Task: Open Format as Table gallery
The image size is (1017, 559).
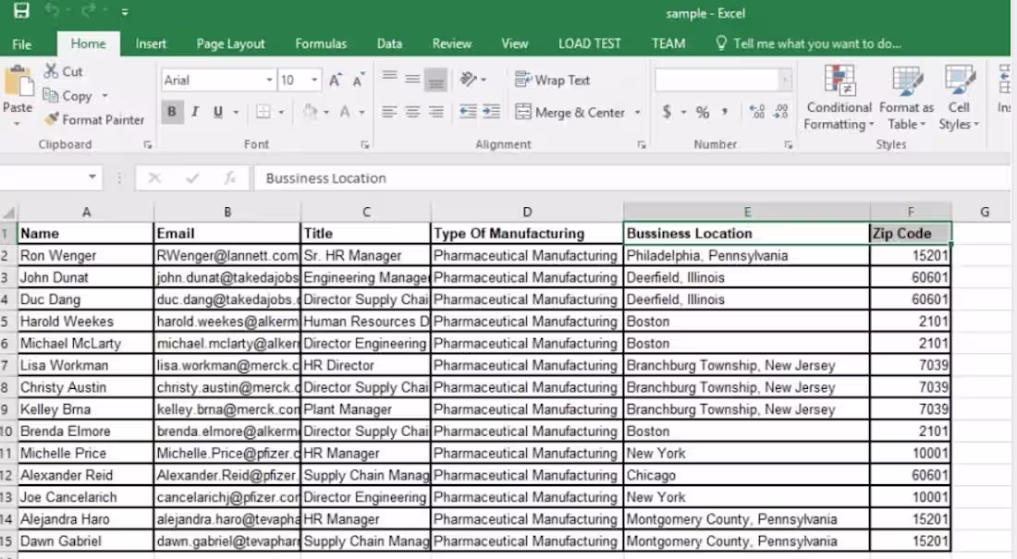Action: pyautogui.click(x=906, y=97)
